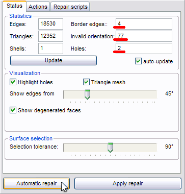Select the Shells value field
The width and height of the screenshot is (185, 194).
click(50, 48)
